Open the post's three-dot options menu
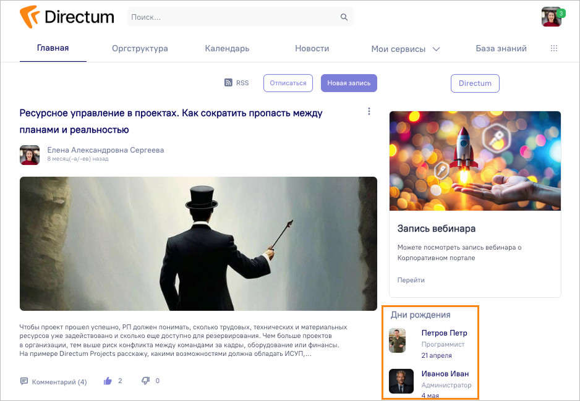Screen dimensions: 580x401 tap(369, 111)
